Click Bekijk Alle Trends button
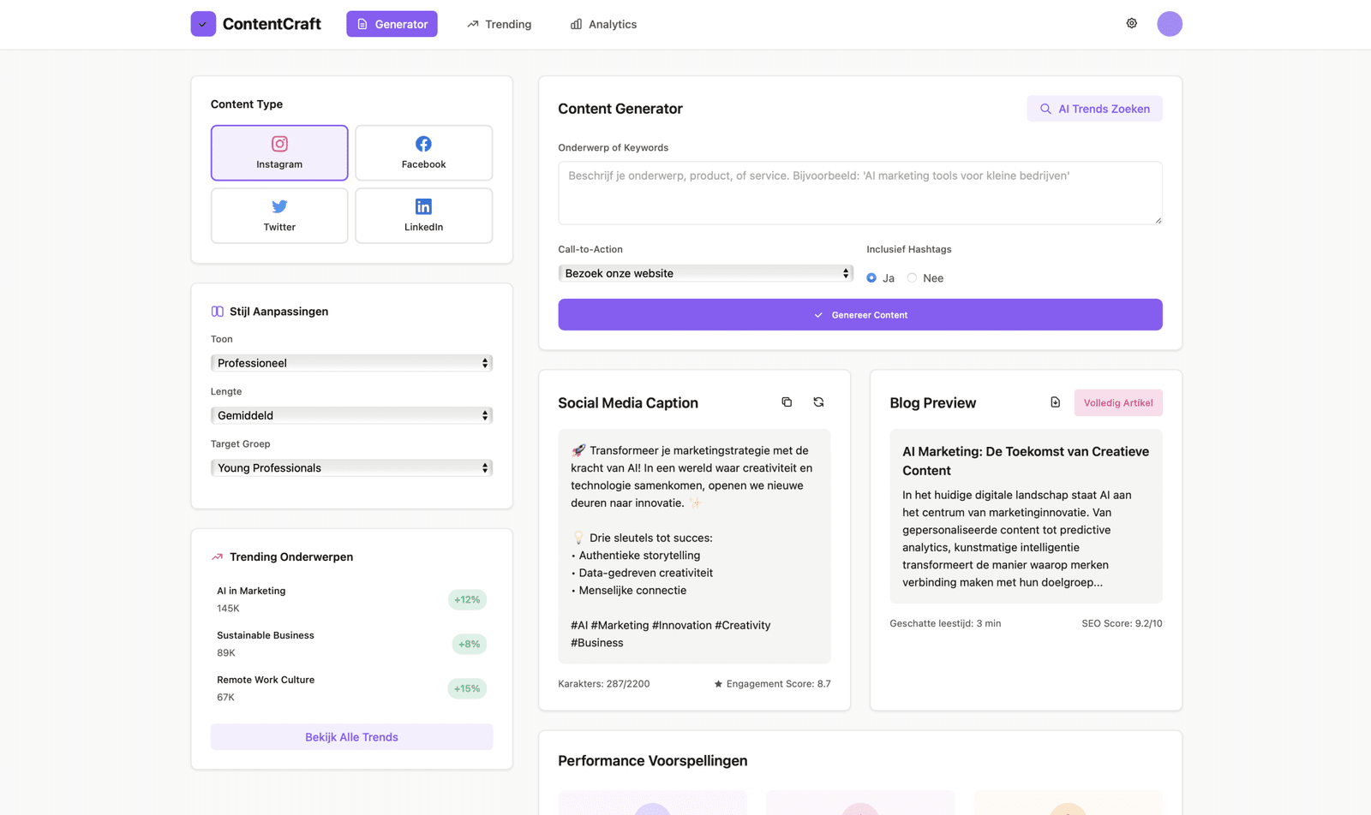Viewport: 1371px width, 815px height. pyautogui.click(x=351, y=737)
